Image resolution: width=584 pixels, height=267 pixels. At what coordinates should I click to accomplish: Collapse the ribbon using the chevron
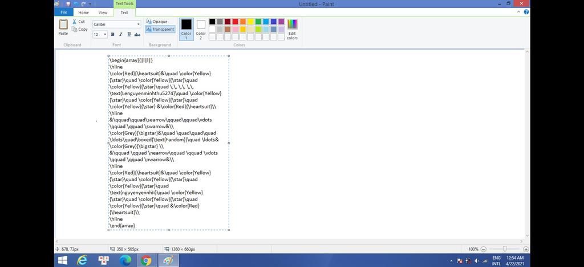[518, 12]
